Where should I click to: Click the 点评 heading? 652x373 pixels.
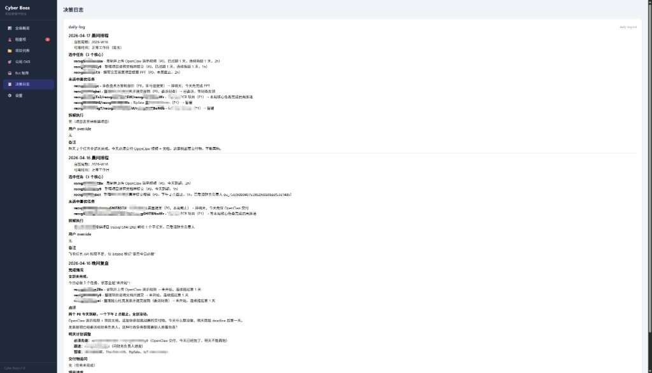pyautogui.click(x=73, y=308)
